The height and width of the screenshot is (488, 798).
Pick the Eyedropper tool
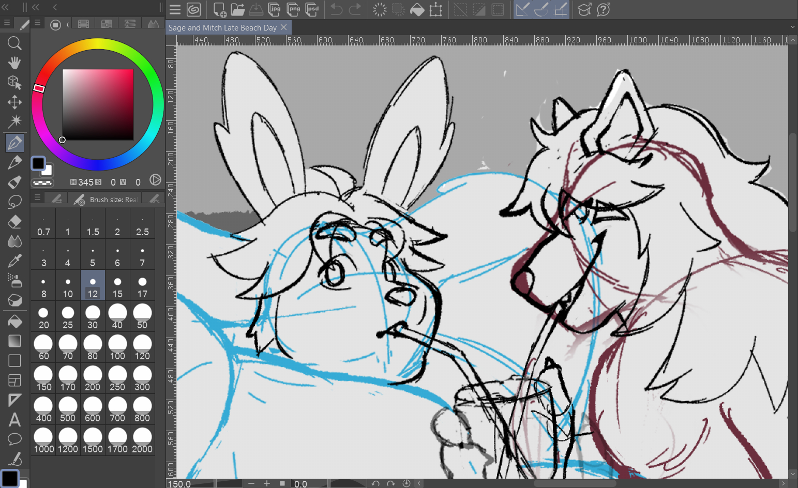point(14,261)
